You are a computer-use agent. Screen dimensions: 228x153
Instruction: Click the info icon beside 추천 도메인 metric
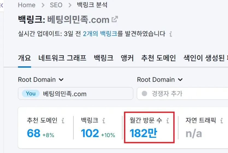pyautogui.click(x=63, y=121)
